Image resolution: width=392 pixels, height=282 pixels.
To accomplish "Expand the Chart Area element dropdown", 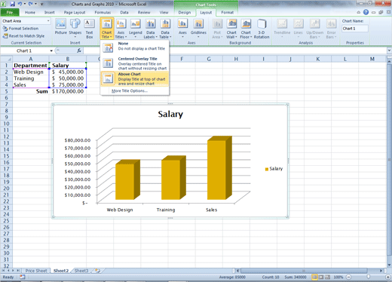I will click(x=48, y=21).
